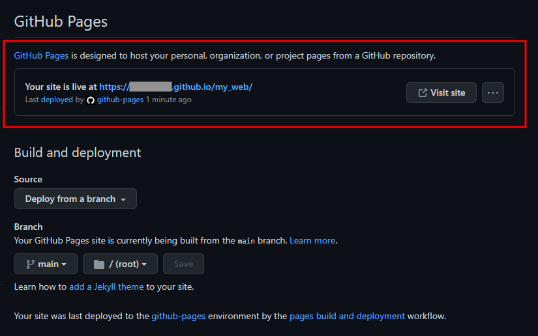Open the Learn more link about branches
Viewport: 538px width, 336px height.
point(312,240)
